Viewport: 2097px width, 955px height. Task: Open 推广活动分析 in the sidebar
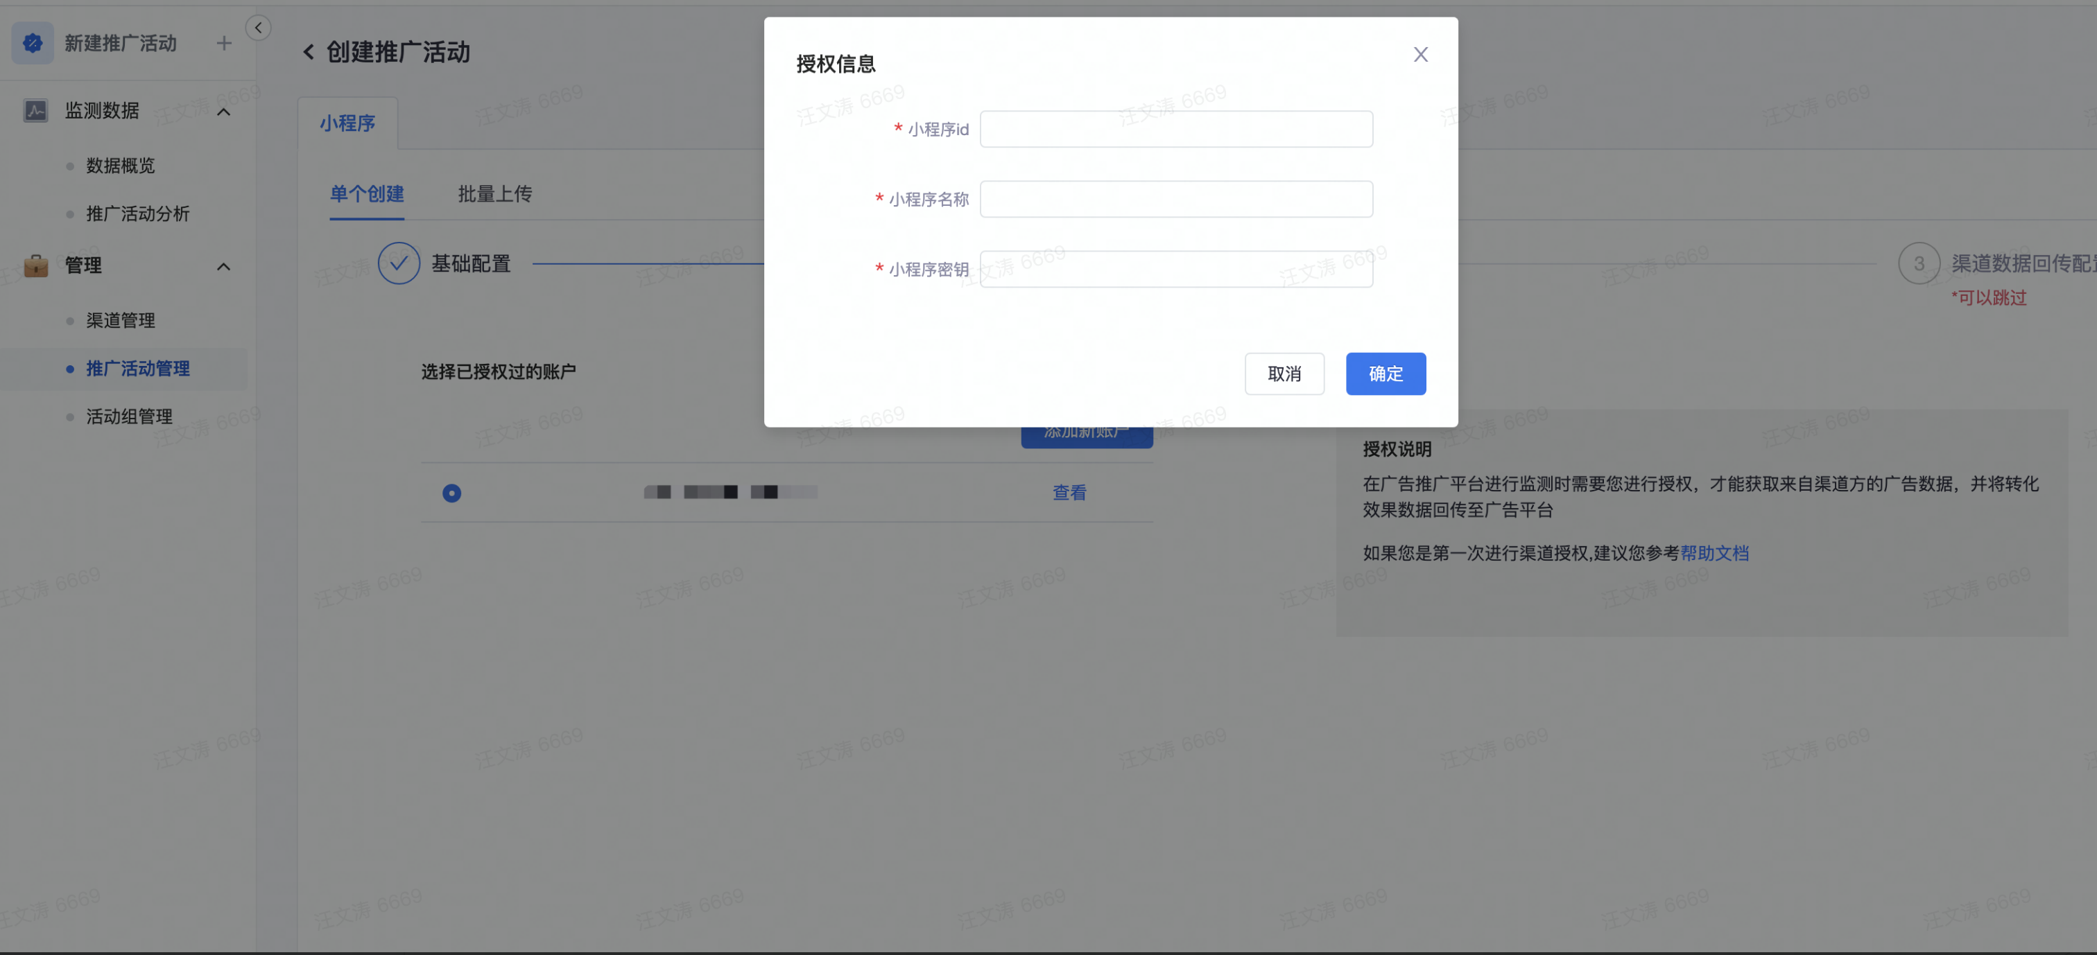click(137, 213)
